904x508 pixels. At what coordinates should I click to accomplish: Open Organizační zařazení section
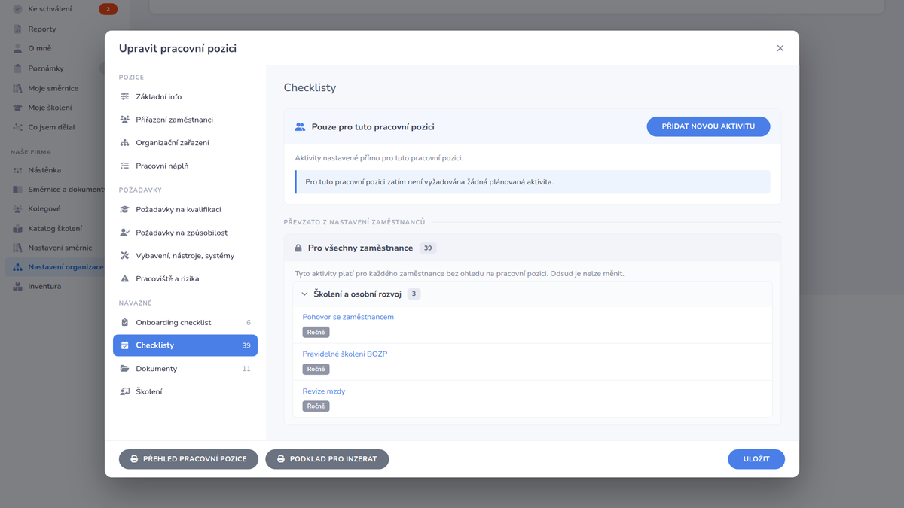(185, 143)
